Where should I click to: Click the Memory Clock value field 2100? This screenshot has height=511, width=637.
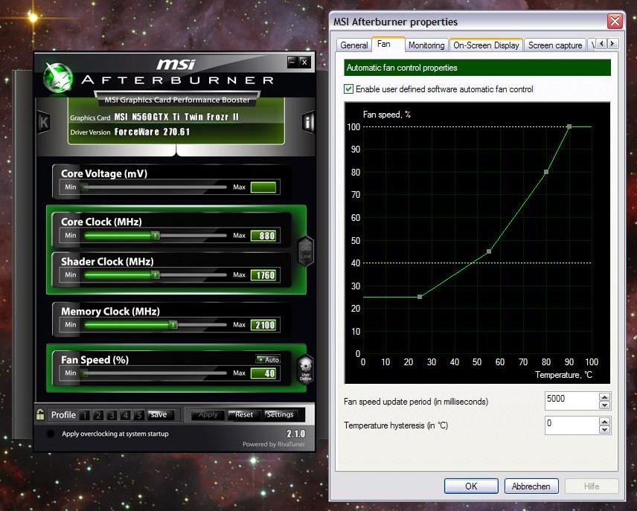pyautogui.click(x=263, y=325)
